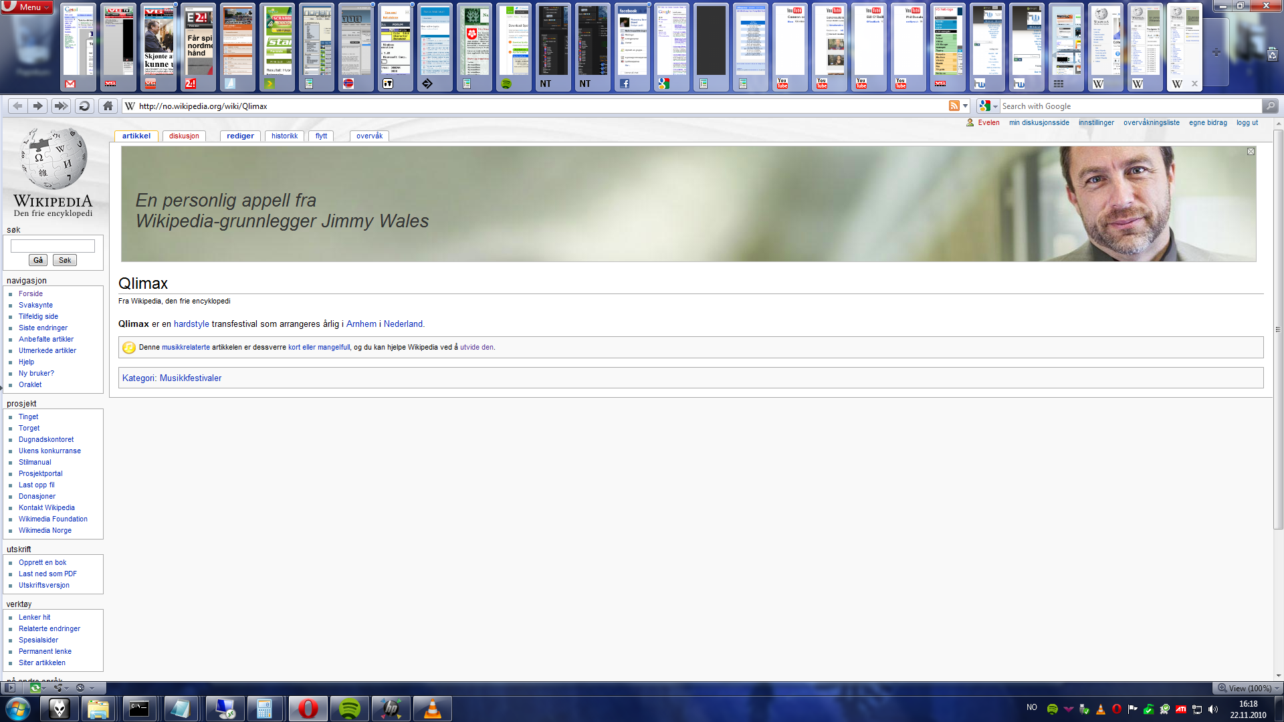Open the 'Arnhem' article link
The width and height of the screenshot is (1284, 722).
coord(361,324)
